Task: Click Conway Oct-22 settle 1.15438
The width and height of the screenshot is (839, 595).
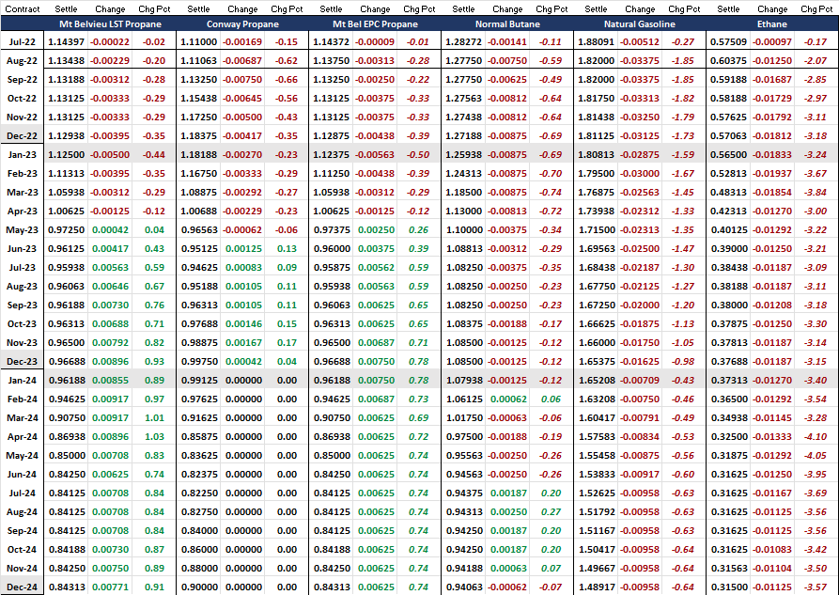Action: pyautogui.click(x=199, y=98)
